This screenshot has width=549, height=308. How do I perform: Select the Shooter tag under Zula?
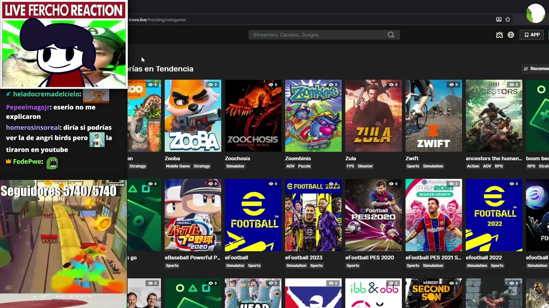click(x=365, y=166)
